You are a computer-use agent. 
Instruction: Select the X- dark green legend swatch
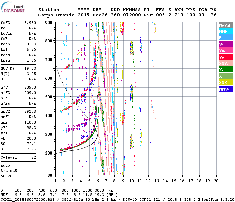(x=226, y=70)
